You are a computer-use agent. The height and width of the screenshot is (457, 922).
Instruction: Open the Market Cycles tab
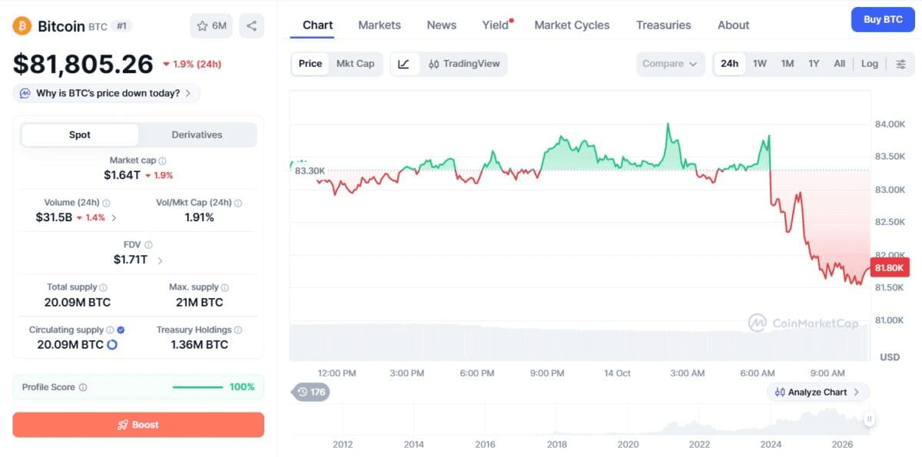(x=572, y=25)
